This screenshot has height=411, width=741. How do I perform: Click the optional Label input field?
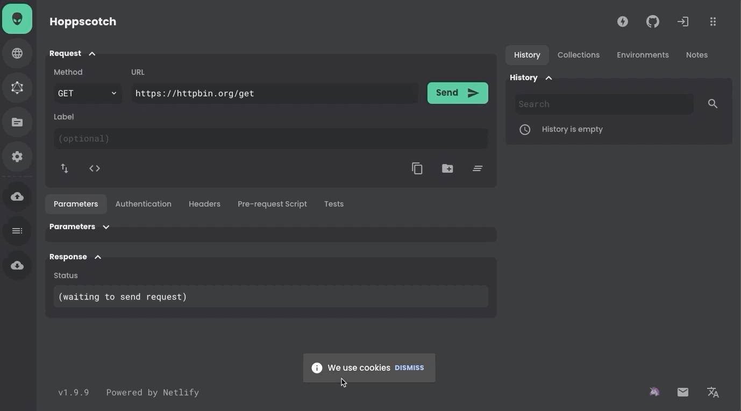tap(271, 138)
